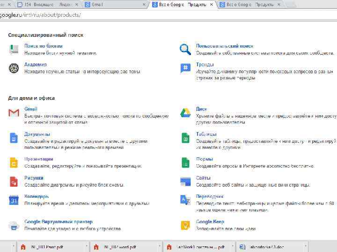Screen dimensions: 337x252
Task: Open the Тренды link
Action: [205, 64]
